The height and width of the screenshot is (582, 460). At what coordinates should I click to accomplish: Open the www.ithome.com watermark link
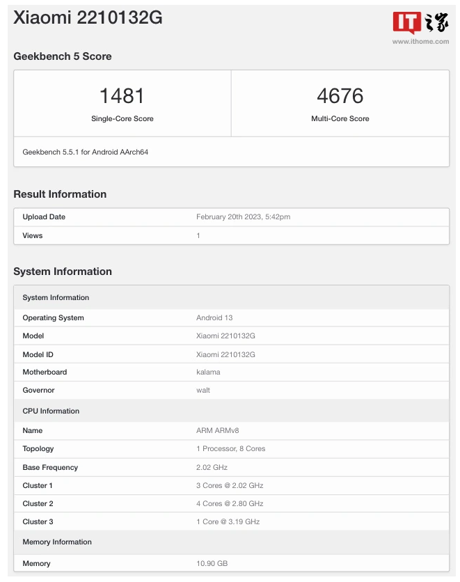point(420,42)
